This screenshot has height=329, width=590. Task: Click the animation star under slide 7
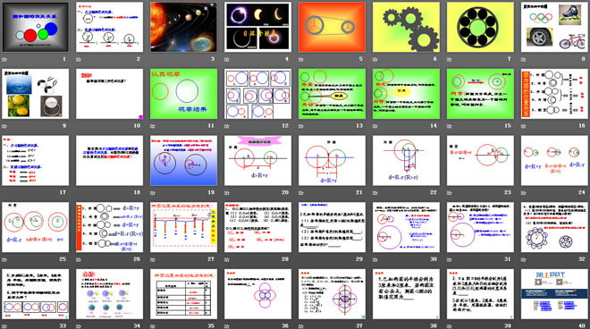450,60
